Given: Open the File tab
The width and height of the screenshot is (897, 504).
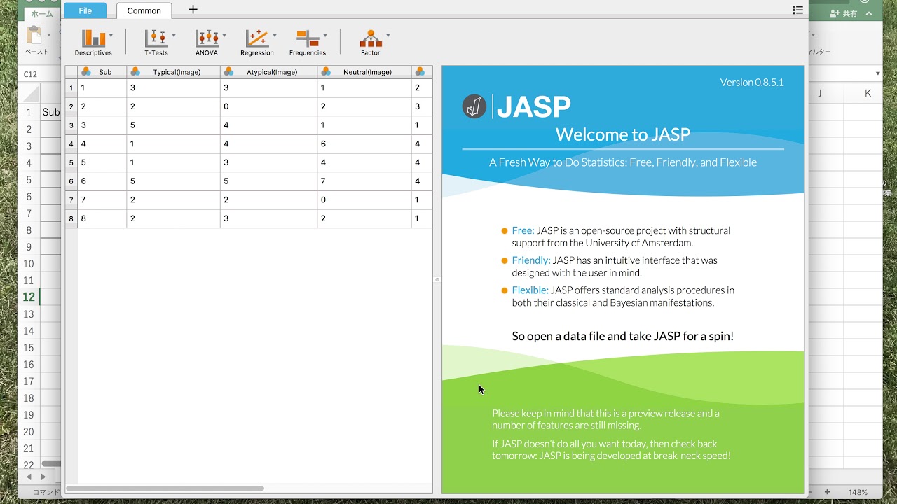Looking at the screenshot, I should pyautogui.click(x=85, y=10).
